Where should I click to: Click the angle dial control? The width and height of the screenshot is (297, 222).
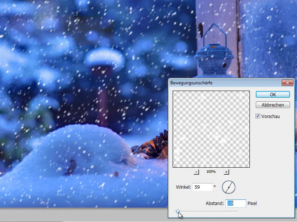[229, 187]
